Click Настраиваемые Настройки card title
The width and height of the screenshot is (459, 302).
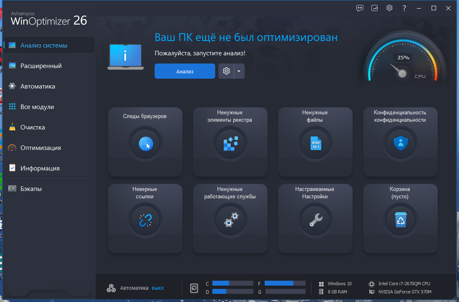(315, 193)
